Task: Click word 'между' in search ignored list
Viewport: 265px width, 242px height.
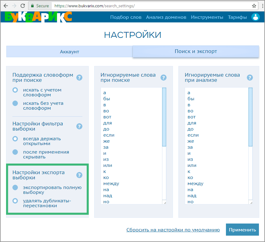Action: click(x=111, y=184)
